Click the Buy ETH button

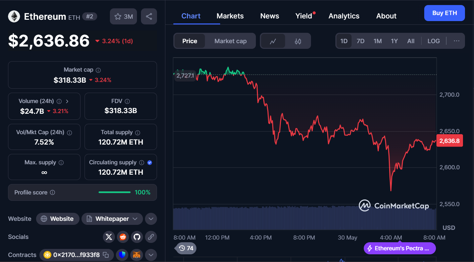click(x=445, y=13)
